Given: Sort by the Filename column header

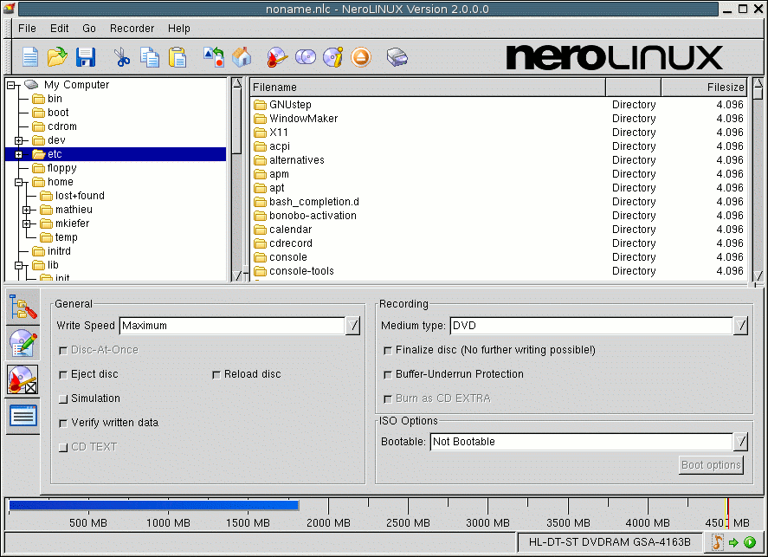Looking at the screenshot, I should coord(428,87).
